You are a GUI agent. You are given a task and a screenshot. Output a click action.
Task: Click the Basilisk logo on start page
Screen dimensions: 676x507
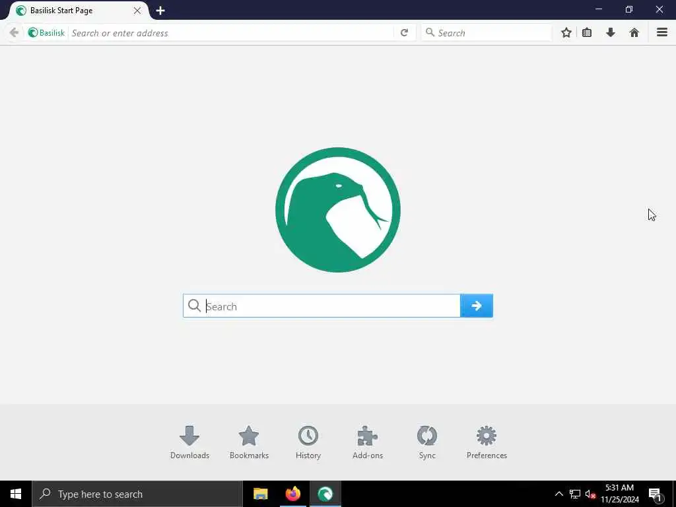click(338, 210)
